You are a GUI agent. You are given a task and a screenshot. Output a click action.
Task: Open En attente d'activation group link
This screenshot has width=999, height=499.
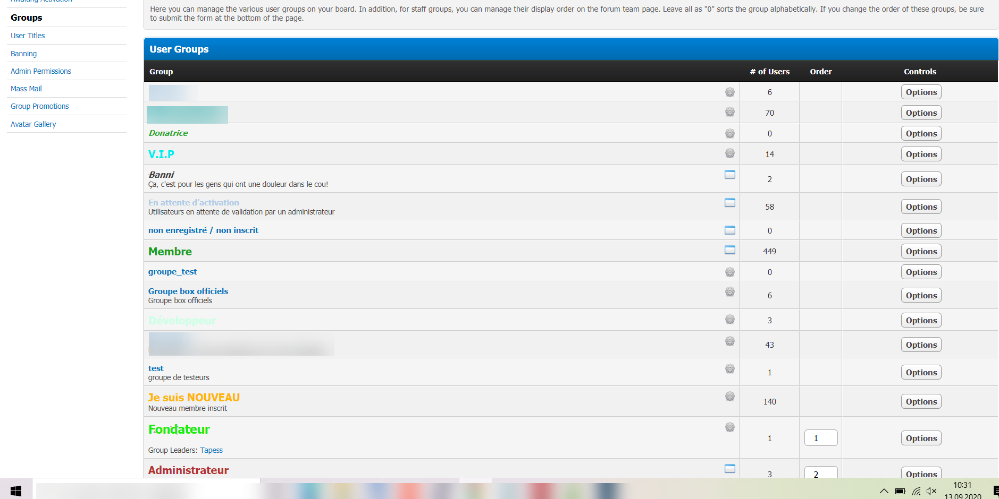pyautogui.click(x=194, y=203)
